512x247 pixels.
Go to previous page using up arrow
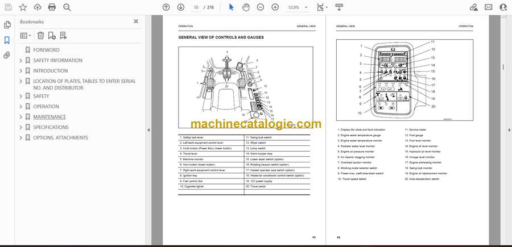(x=166, y=7)
